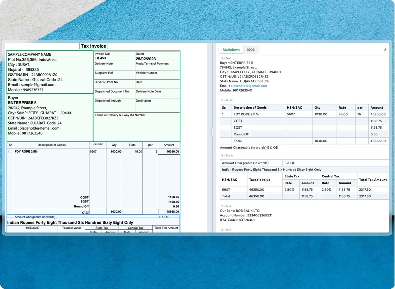Click the SAMPLE COMPANY NAME seller block
The image size is (395, 289).
50,72
